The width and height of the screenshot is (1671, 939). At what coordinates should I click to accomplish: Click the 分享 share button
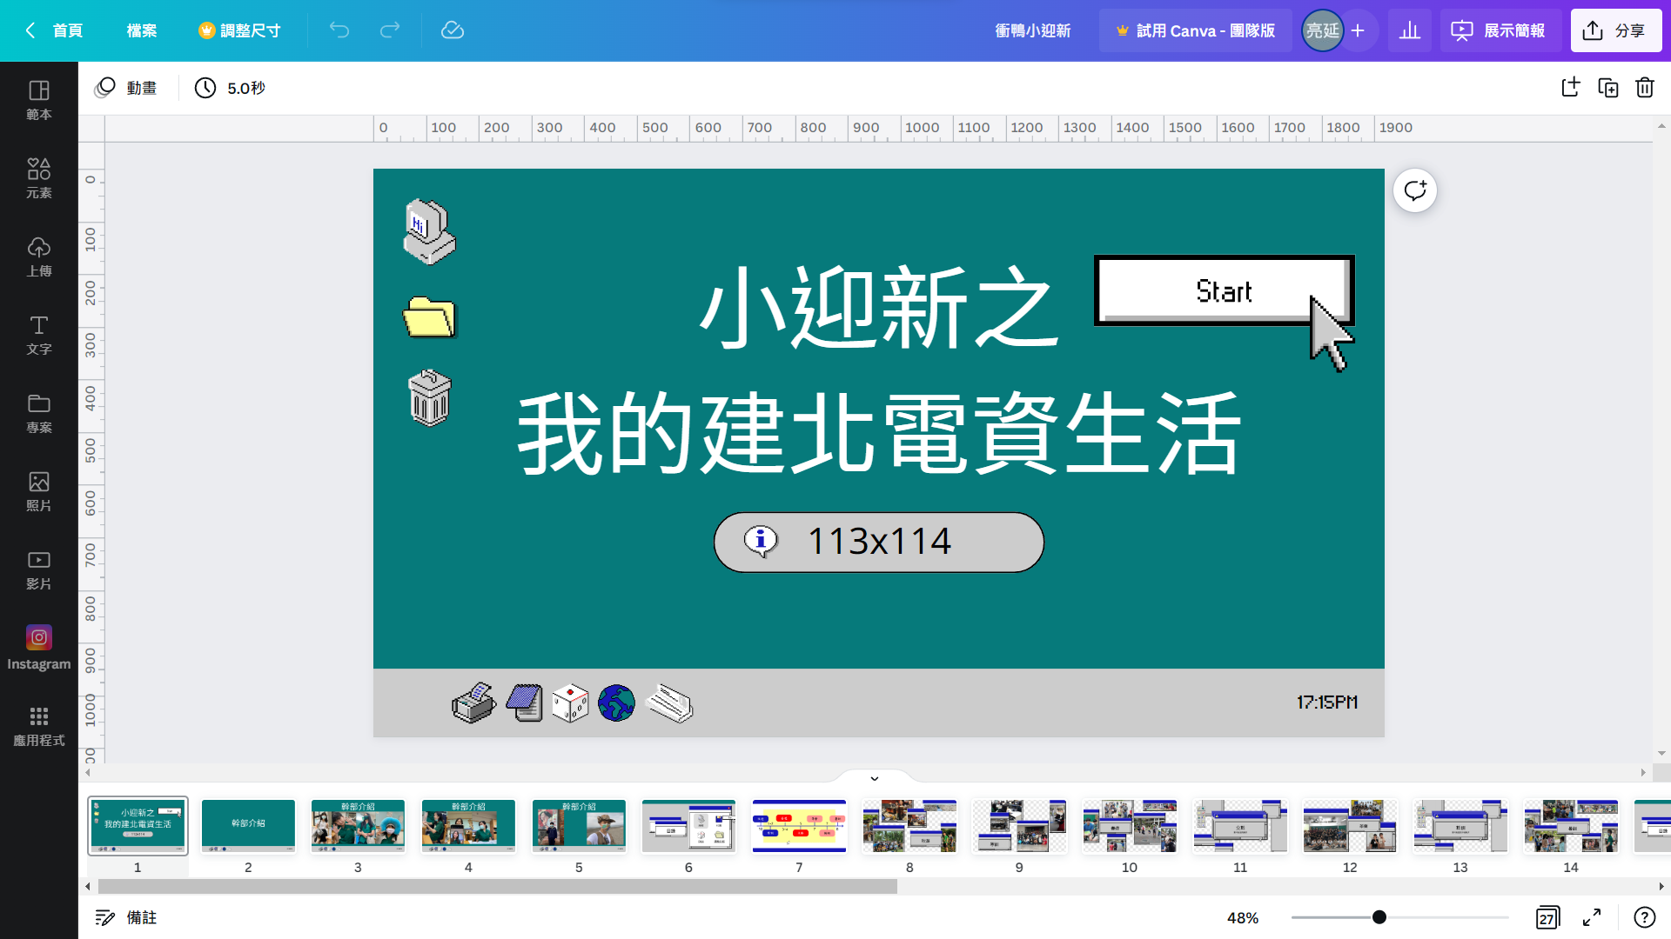point(1615,30)
